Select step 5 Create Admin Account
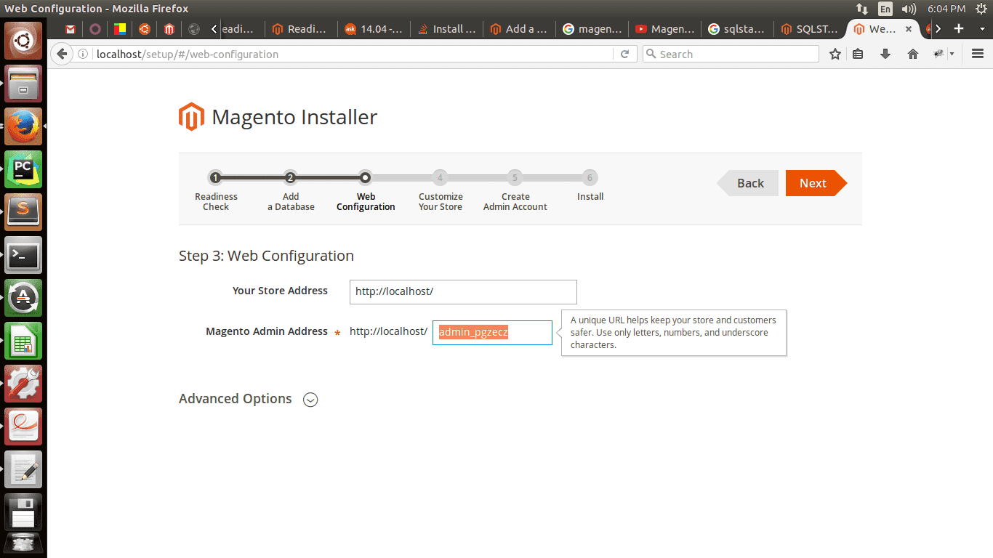993x558 pixels. coord(515,177)
